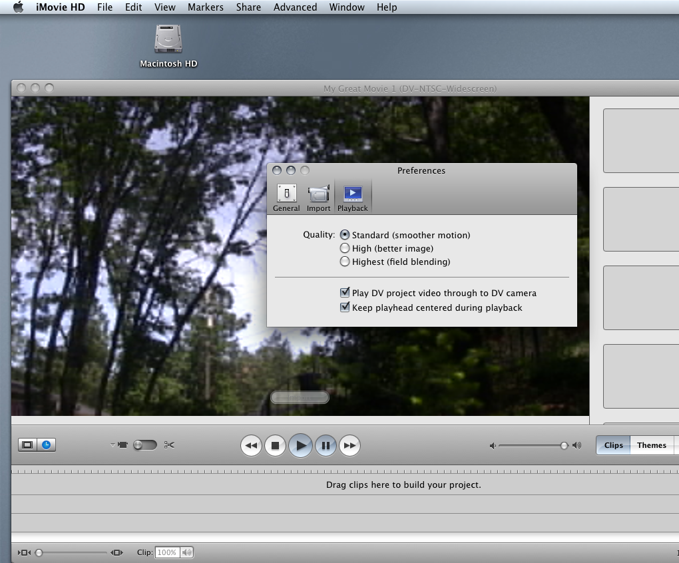Toggle Keep playhead centered during playback
The height and width of the screenshot is (563, 679).
pyautogui.click(x=345, y=307)
